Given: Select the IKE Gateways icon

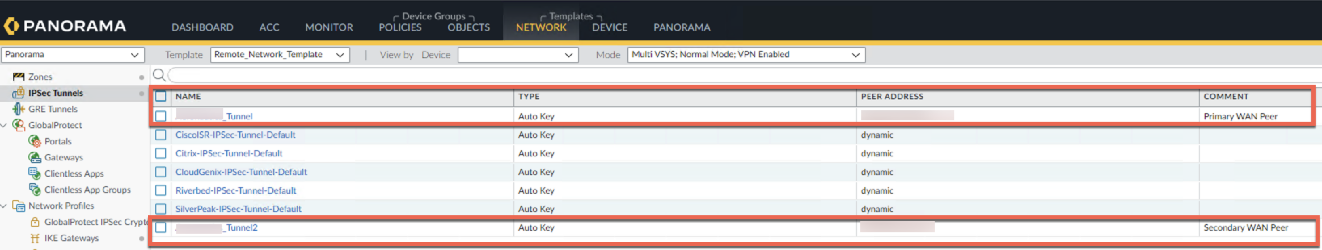Looking at the screenshot, I should tap(34, 238).
